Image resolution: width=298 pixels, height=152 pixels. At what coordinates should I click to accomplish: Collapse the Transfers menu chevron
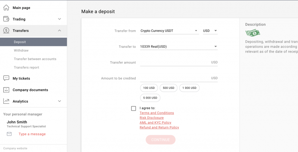click(x=60, y=31)
